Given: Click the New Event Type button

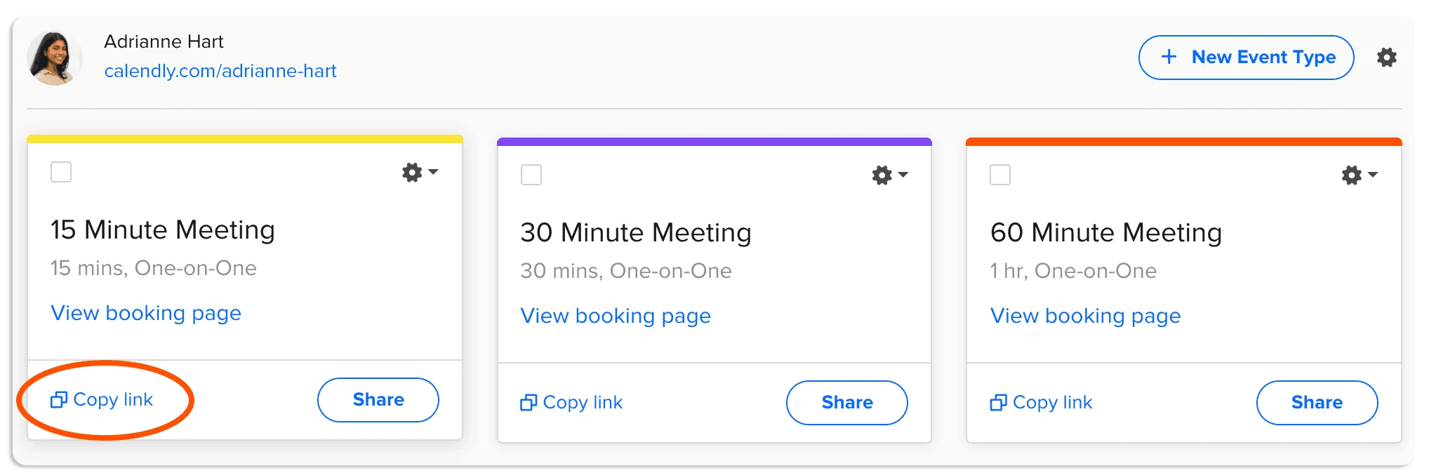Looking at the screenshot, I should coord(1246,58).
